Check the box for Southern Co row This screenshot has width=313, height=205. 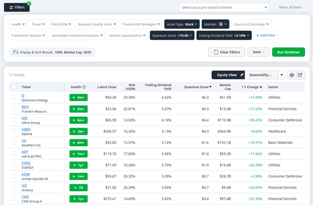pyautogui.click(x=14, y=143)
